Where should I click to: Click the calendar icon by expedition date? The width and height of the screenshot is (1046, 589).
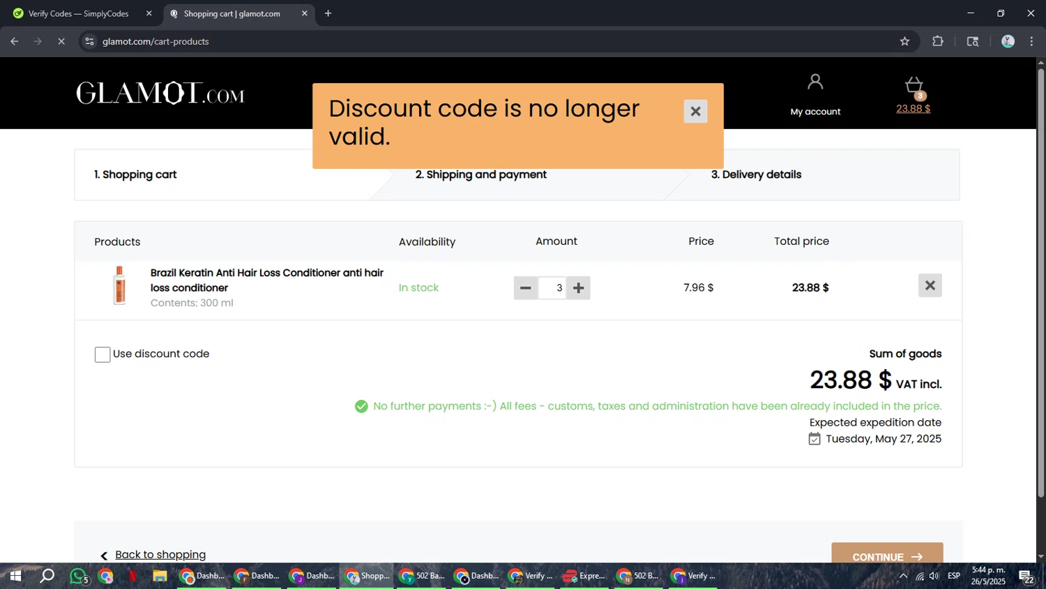coord(814,439)
